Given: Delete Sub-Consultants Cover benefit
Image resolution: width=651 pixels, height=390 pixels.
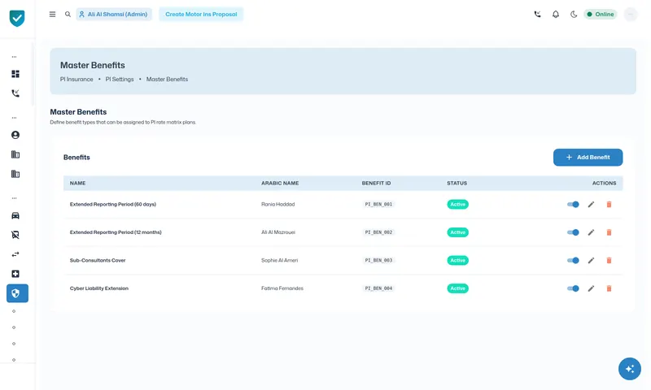Looking at the screenshot, I should [609, 260].
